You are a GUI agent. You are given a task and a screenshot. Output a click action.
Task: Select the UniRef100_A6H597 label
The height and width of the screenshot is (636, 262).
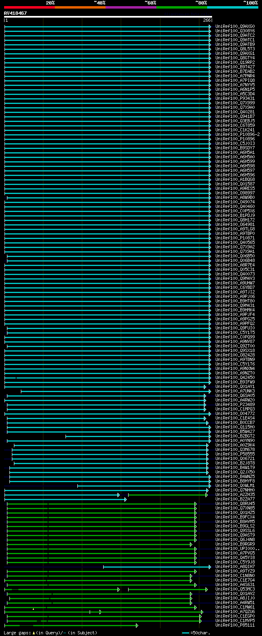click(235, 170)
